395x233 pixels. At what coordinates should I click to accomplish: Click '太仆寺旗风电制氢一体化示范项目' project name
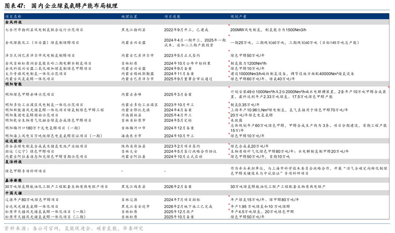[36, 74]
